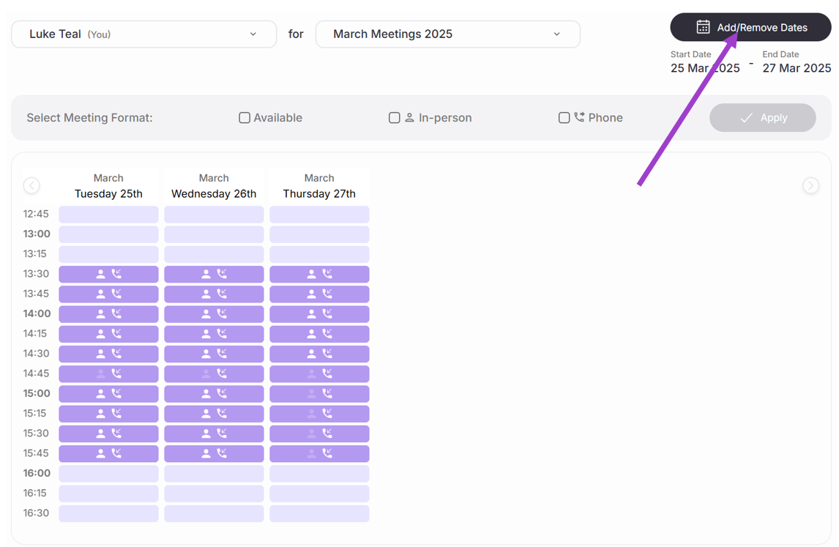Click phone icon beside Phone label
Viewport: 839px width, 547px height.
579,117
